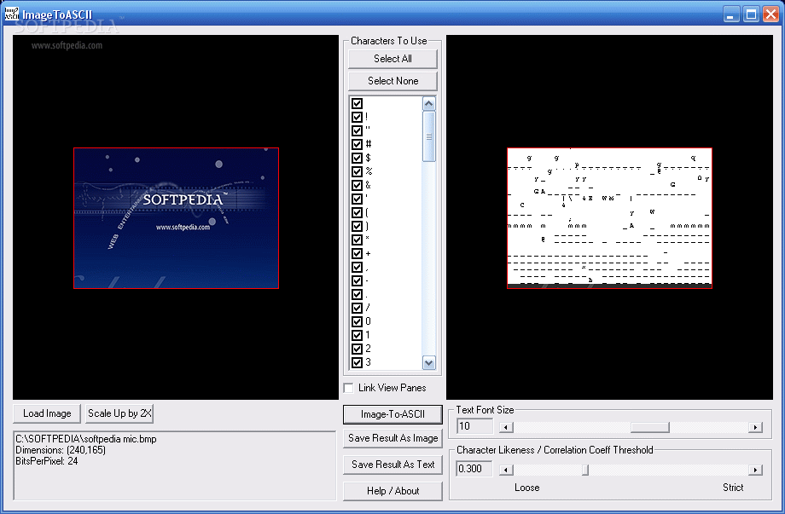Click the Correlation Coeff Threshold value field
Screen dimensions: 785x514
(x=474, y=469)
